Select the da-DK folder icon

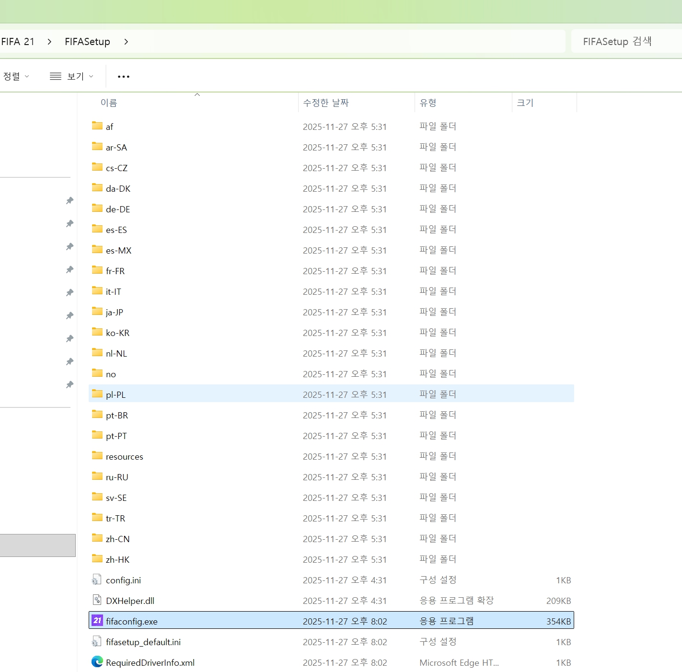click(97, 188)
